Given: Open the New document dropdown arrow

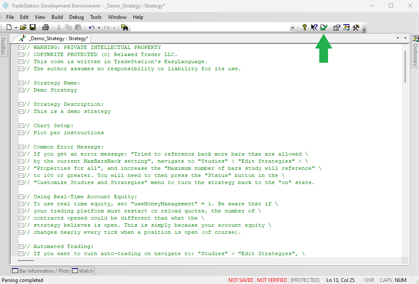Looking at the screenshot, I should click(x=16, y=28).
